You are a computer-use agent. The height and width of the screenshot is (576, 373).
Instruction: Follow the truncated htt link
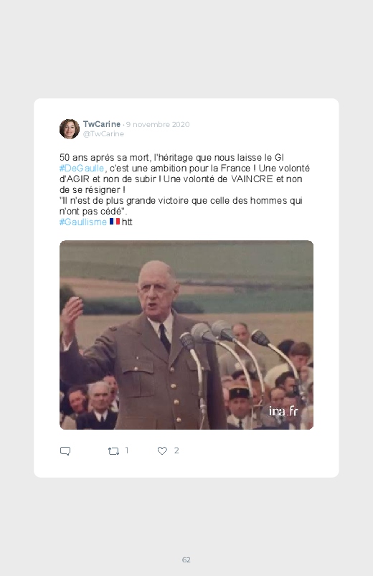(x=127, y=222)
